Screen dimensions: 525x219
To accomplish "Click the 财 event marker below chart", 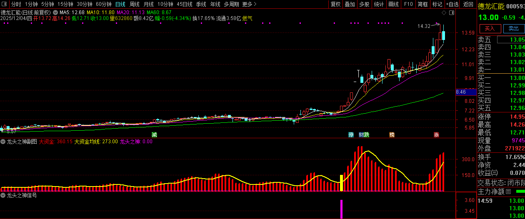I will click(361, 135).
